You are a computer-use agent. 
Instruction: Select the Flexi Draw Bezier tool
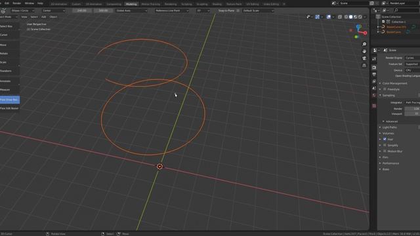(x=10, y=100)
